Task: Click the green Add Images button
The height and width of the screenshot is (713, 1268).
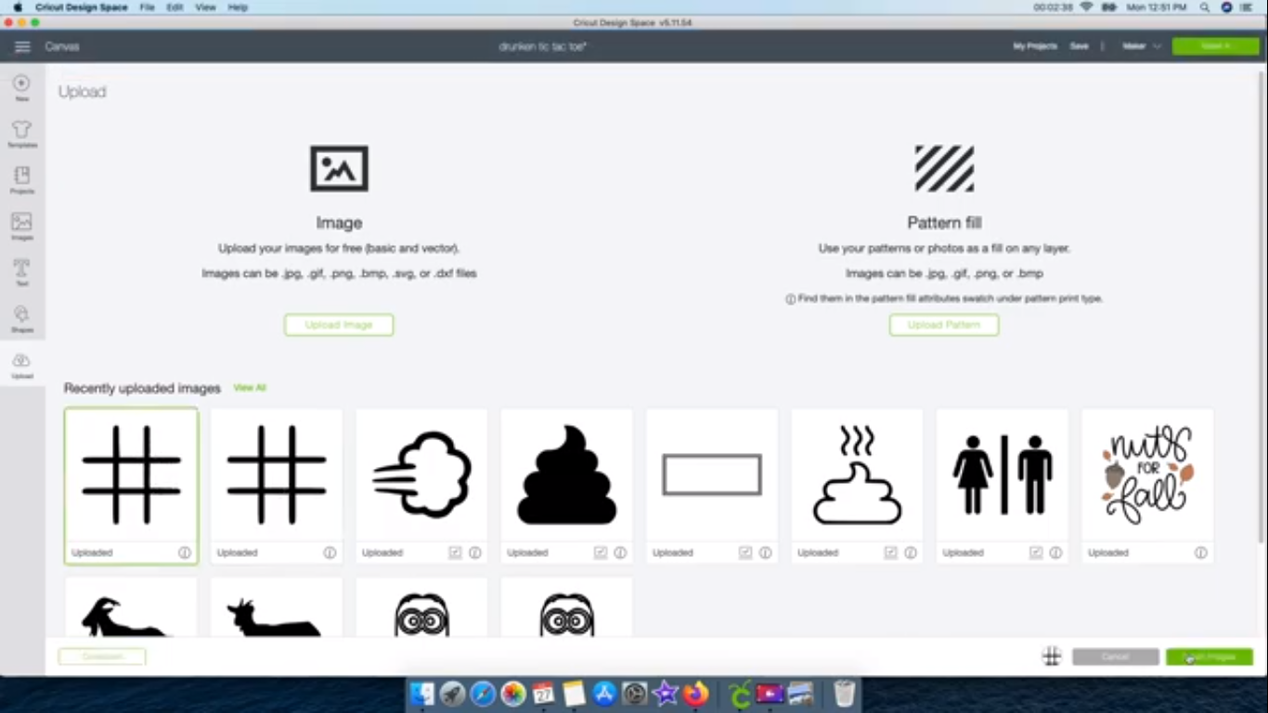Action: point(1210,656)
